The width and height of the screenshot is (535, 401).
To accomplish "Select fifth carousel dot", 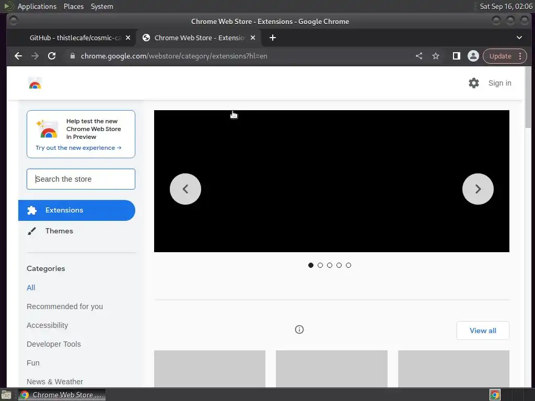I will [348, 265].
